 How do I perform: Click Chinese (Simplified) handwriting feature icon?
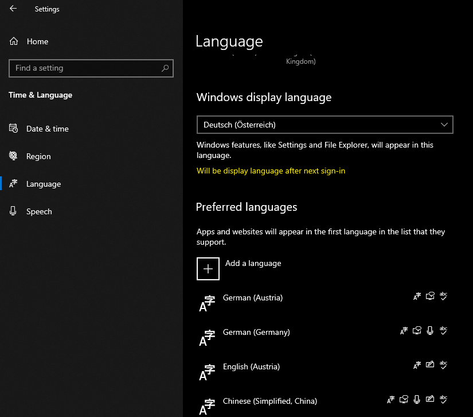(430, 399)
